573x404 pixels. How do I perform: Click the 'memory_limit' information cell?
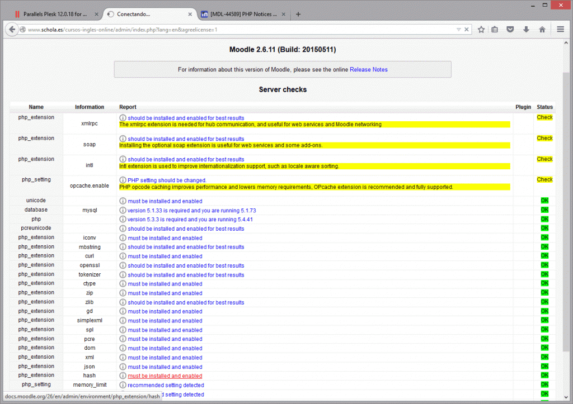[90, 384]
